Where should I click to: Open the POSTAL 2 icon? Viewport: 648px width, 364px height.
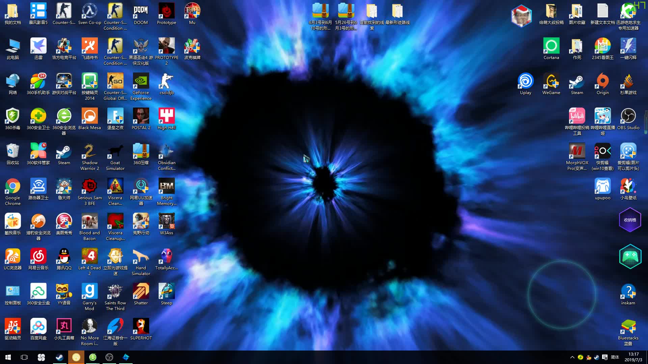pos(141,119)
